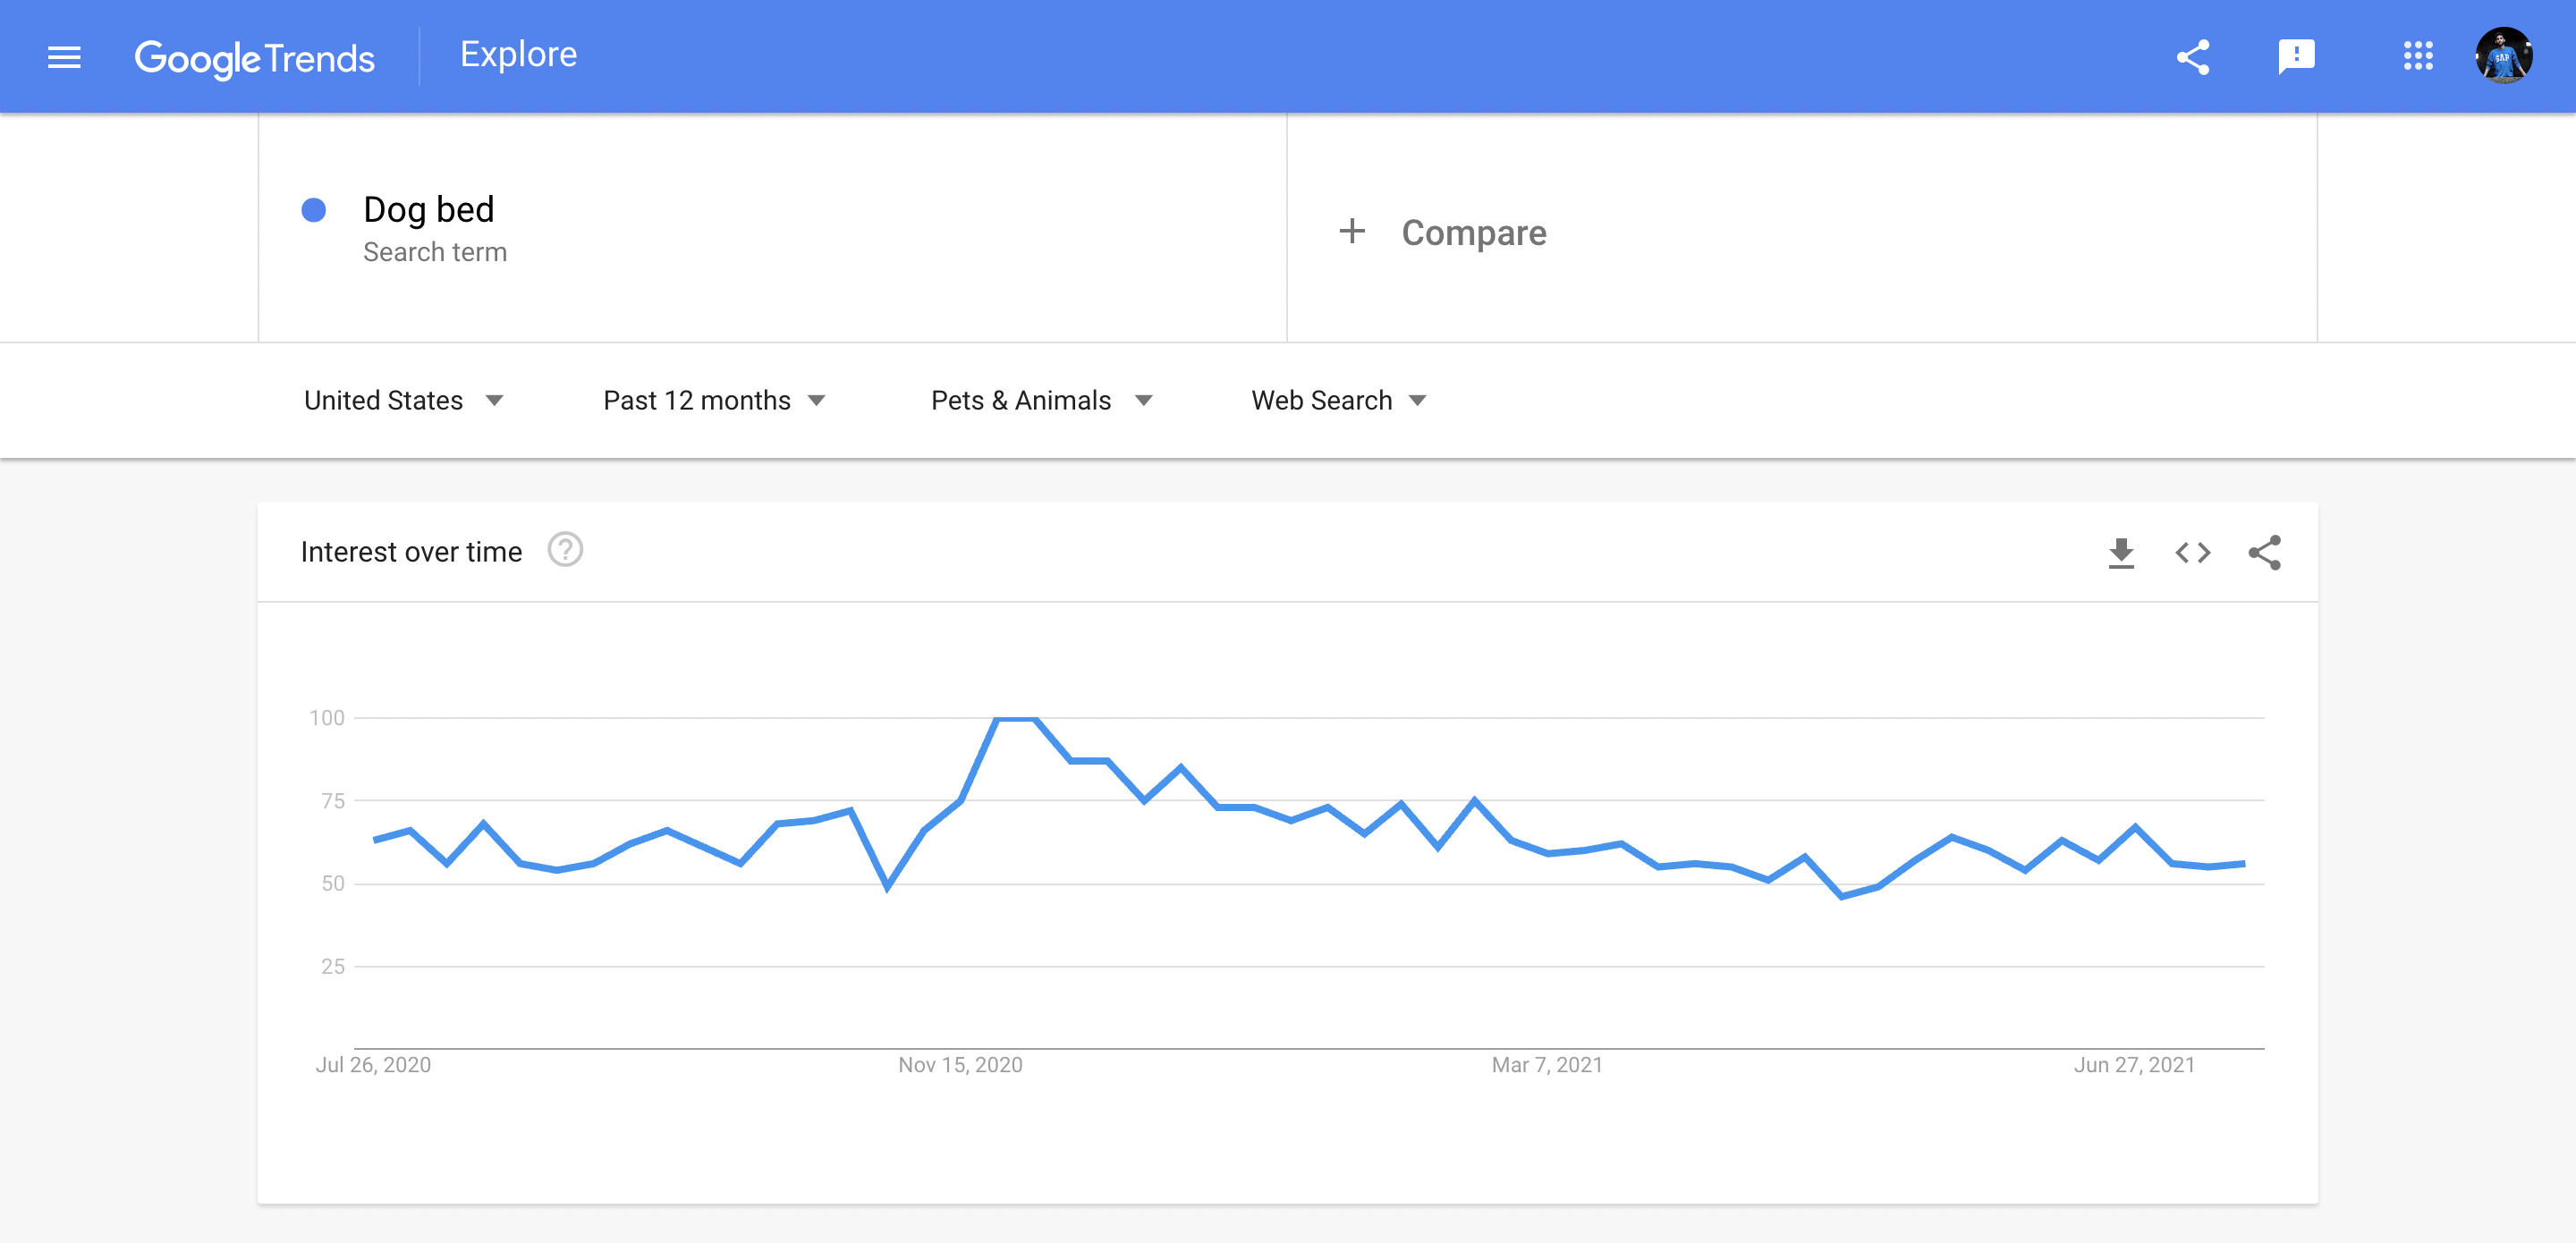Expand the Pets & Animals category dropdown
The image size is (2576, 1243).
1041,400
